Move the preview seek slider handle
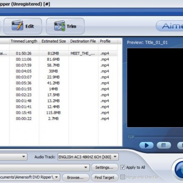 tap(131, 137)
